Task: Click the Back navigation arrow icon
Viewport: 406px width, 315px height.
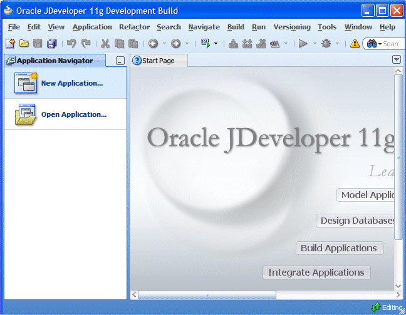Action: [x=154, y=43]
